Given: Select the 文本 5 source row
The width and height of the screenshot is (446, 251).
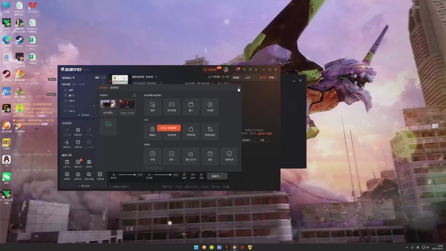Looking at the screenshot, I should (79, 111).
